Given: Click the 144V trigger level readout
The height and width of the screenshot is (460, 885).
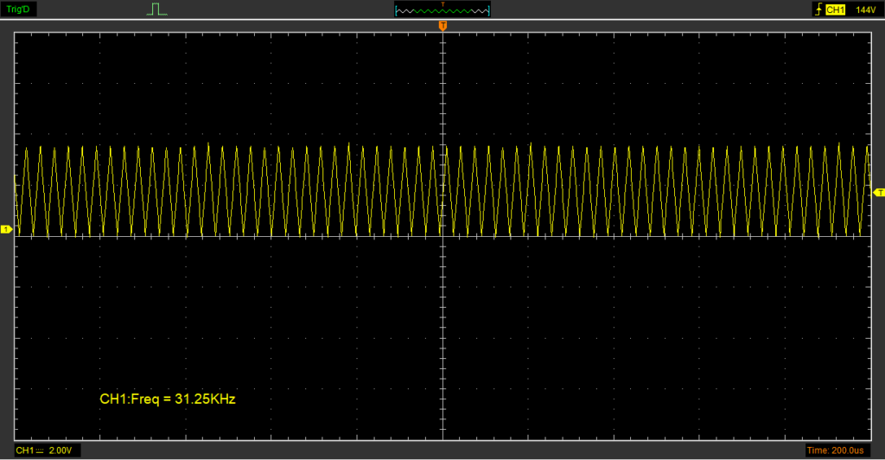Looking at the screenshot, I should click(x=865, y=10).
